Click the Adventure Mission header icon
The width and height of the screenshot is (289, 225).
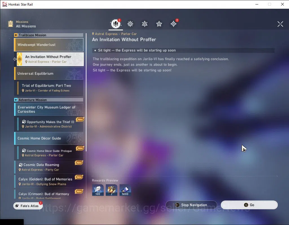pos(16,100)
